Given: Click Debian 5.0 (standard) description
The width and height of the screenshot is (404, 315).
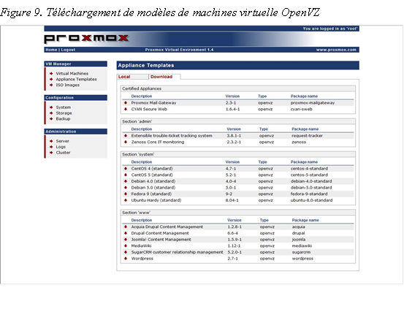Looking at the screenshot, I should click(x=153, y=188).
